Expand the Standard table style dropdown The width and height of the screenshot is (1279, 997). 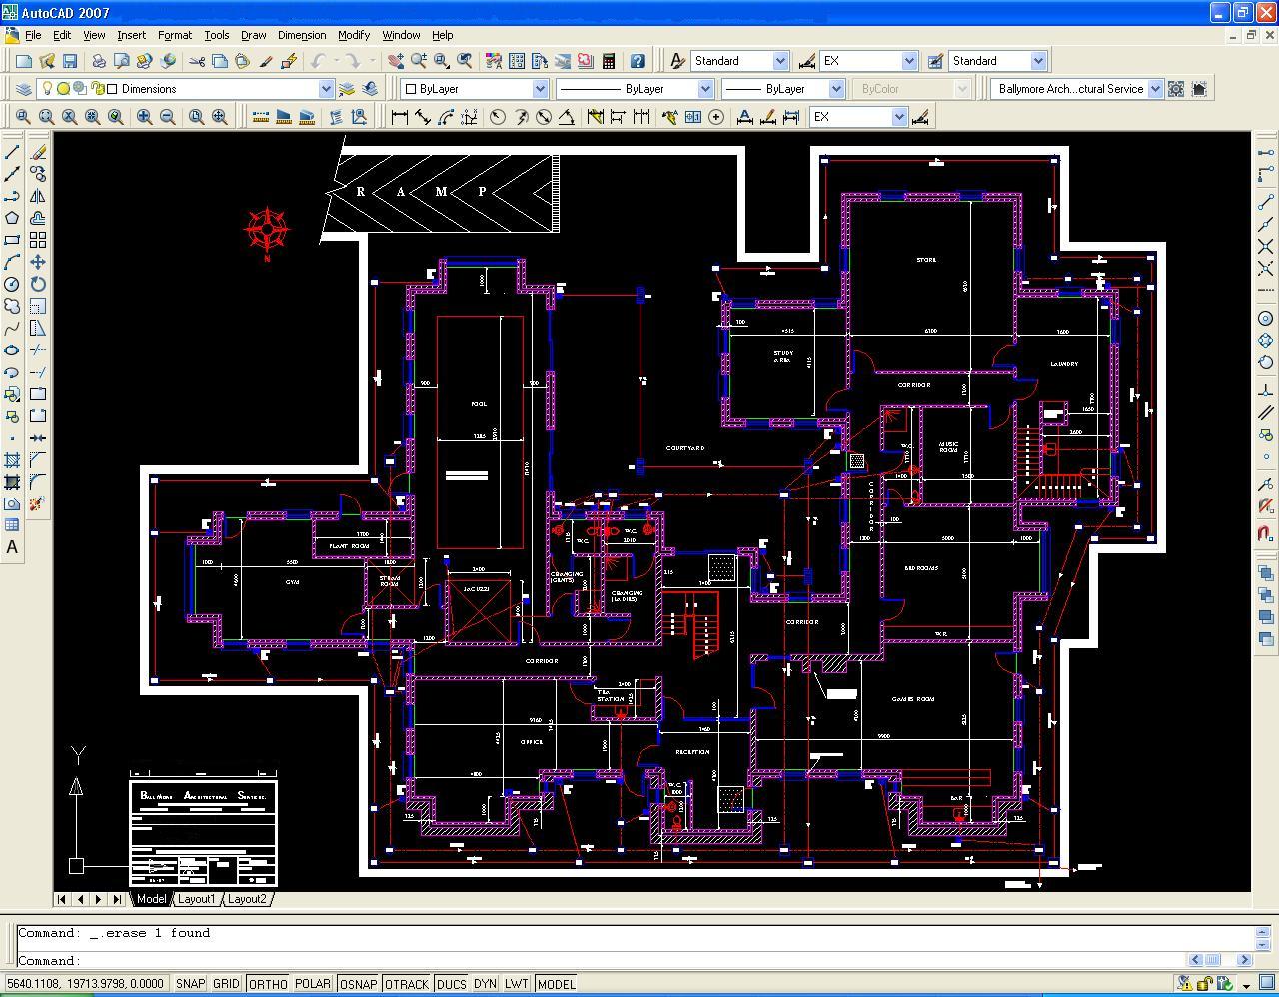[x=1038, y=61]
